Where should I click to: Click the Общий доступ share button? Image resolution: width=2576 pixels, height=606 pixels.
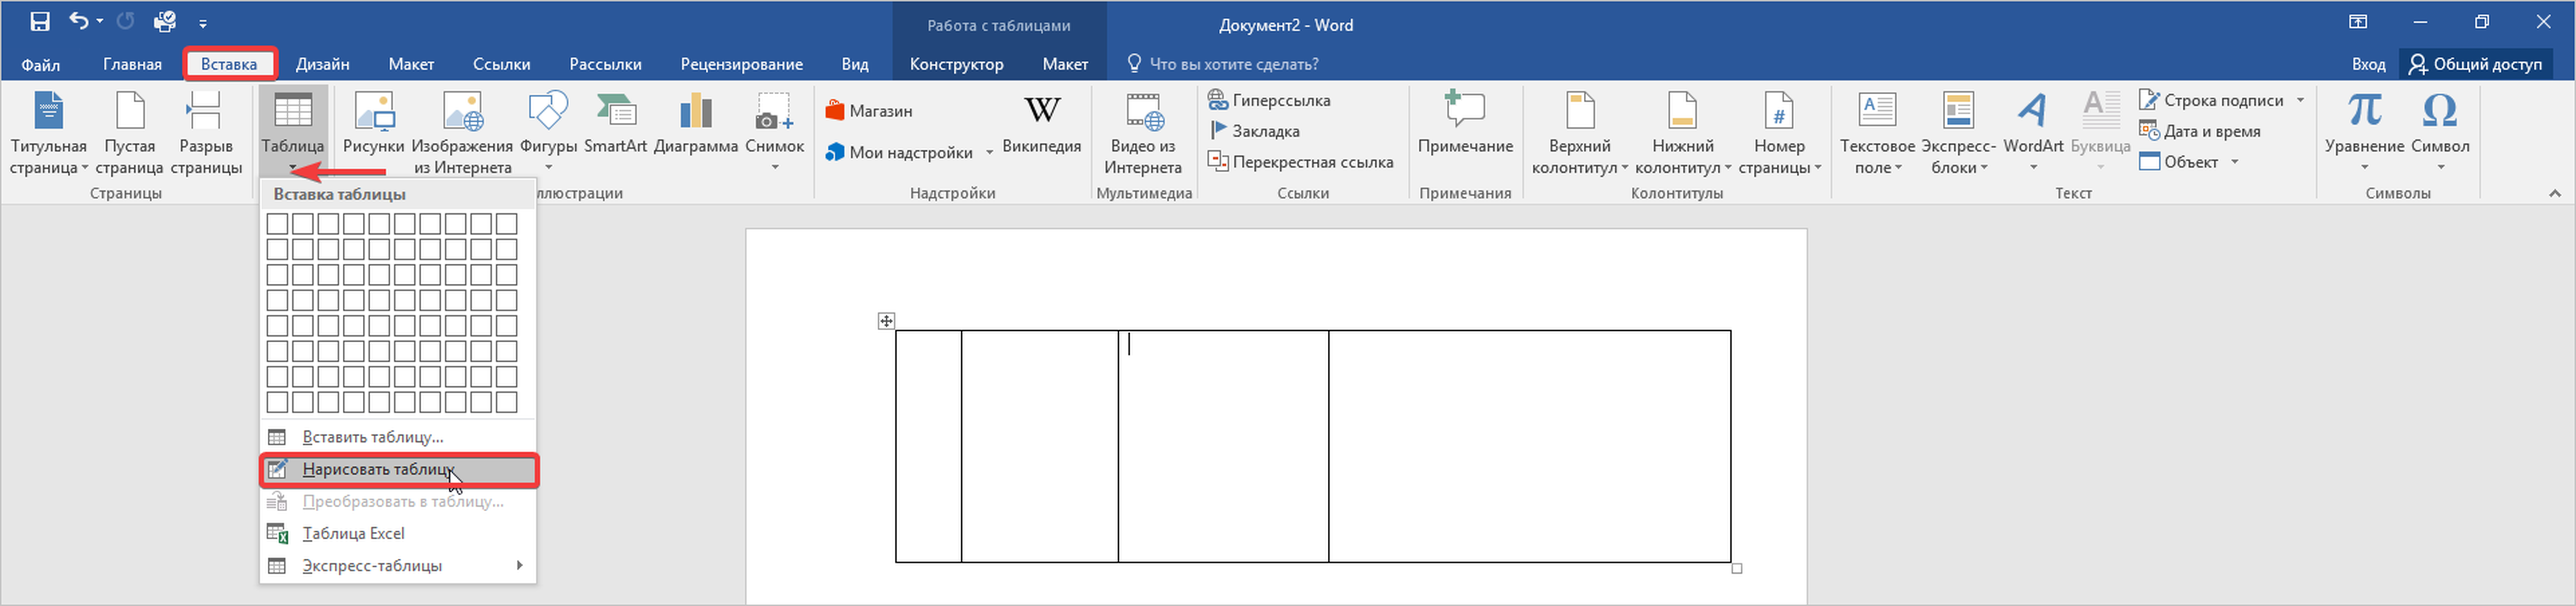(2474, 64)
